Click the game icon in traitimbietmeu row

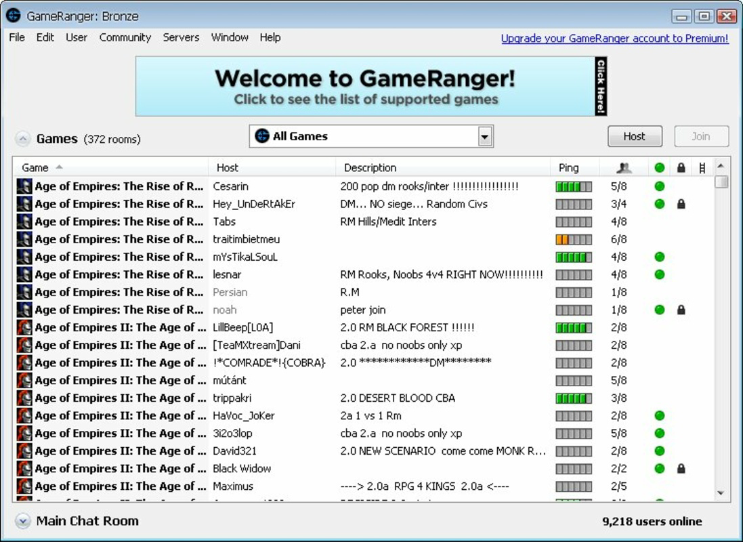pos(24,239)
